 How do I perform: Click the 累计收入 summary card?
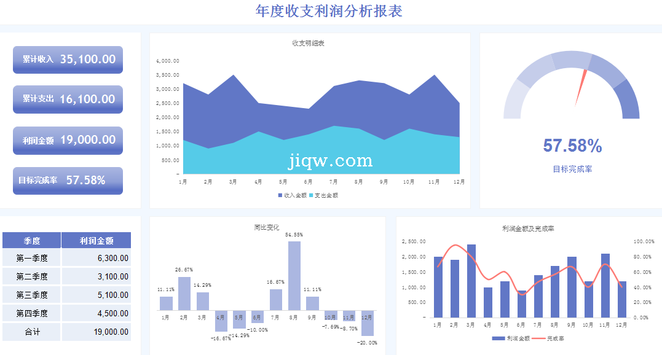[x=68, y=60]
